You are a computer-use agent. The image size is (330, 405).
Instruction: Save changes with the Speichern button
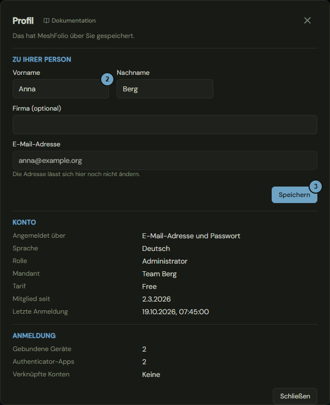pos(294,195)
